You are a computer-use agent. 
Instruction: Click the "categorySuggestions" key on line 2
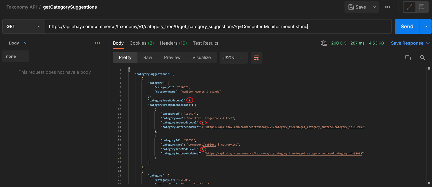[152, 74]
